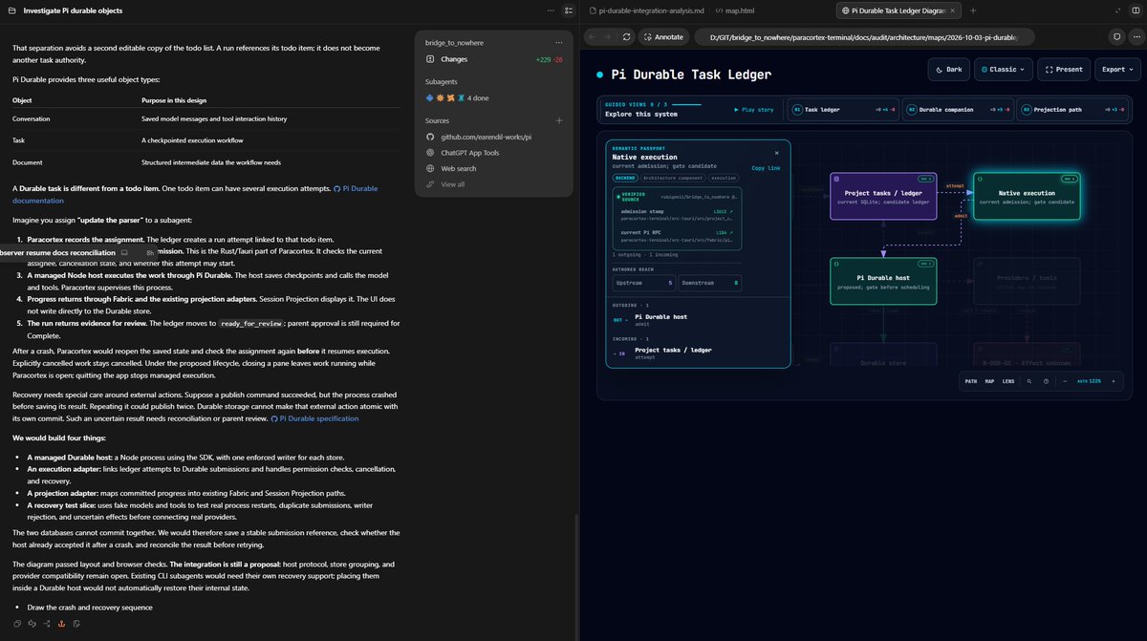Select guided view 01 Task ledger

click(x=843, y=110)
